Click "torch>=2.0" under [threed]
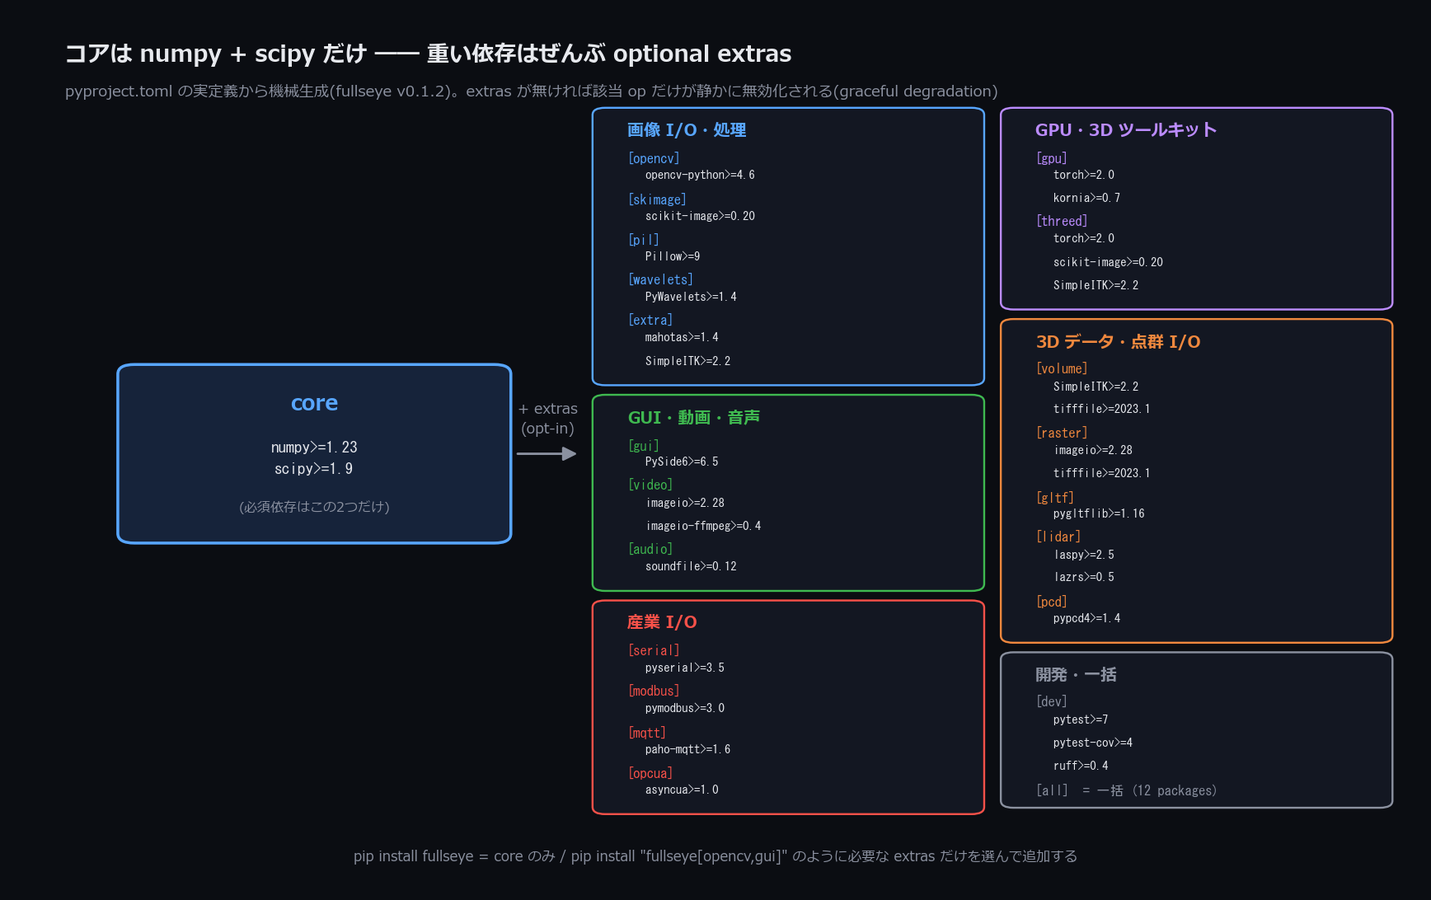 (x=1084, y=238)
